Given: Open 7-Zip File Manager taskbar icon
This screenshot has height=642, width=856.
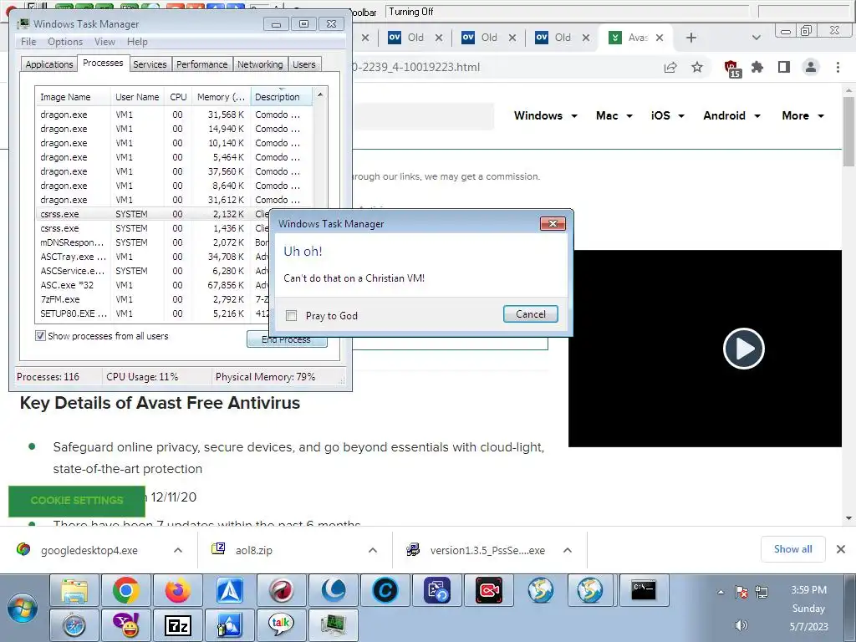Looking at the screenshot, I should 178,625.
